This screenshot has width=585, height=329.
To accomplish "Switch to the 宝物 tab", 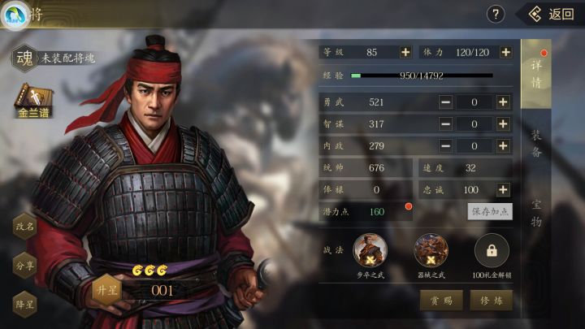I will point(536,213).
